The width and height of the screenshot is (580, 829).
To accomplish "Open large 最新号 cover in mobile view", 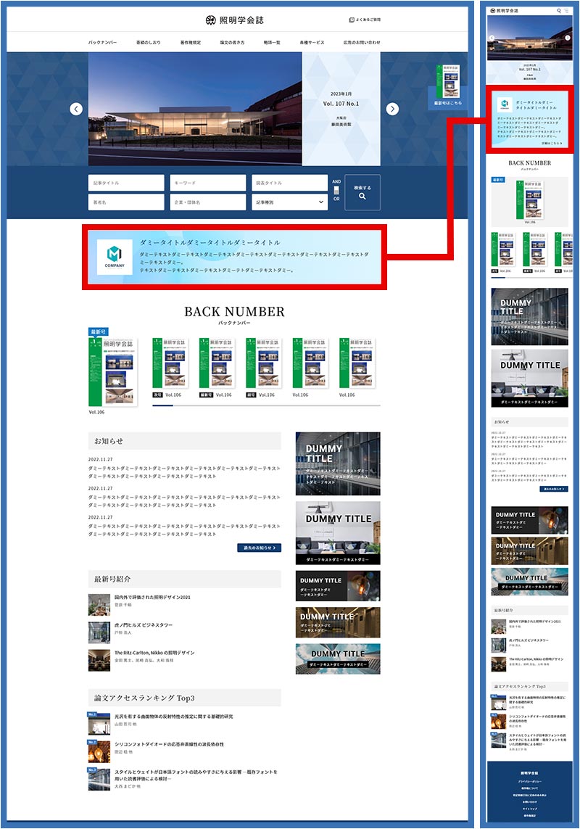I will click(530, 200).
